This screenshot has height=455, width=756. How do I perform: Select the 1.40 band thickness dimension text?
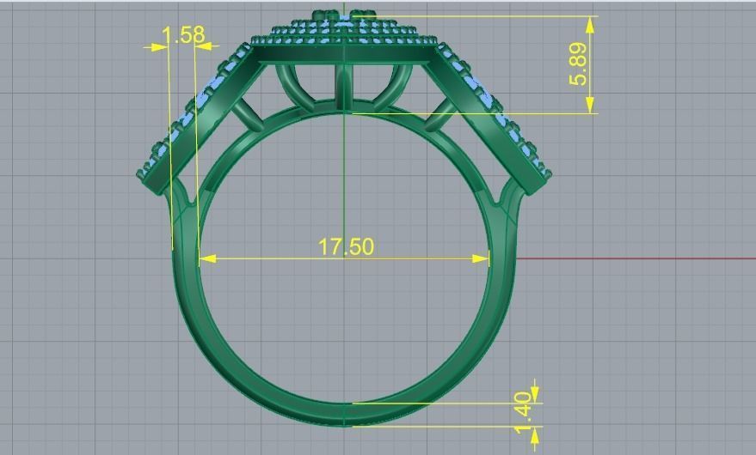click(x=524, y=413)
